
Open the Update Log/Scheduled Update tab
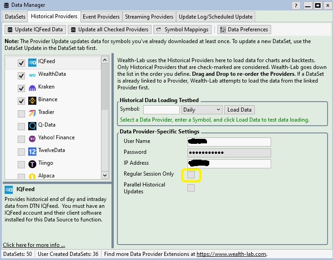click(x=215, y=17)
